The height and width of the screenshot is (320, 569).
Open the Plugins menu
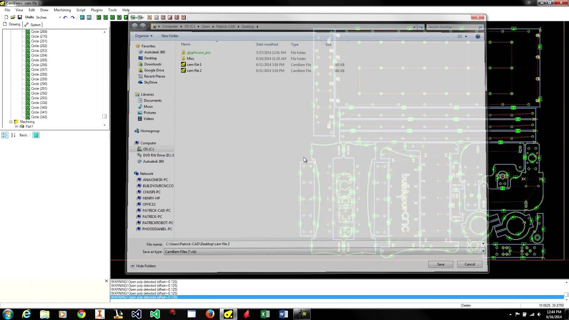(x=96, y=10)
